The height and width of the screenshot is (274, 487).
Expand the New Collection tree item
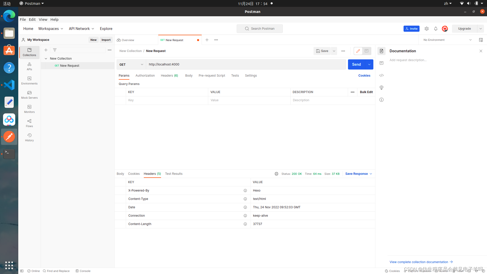tap(46, 58)
